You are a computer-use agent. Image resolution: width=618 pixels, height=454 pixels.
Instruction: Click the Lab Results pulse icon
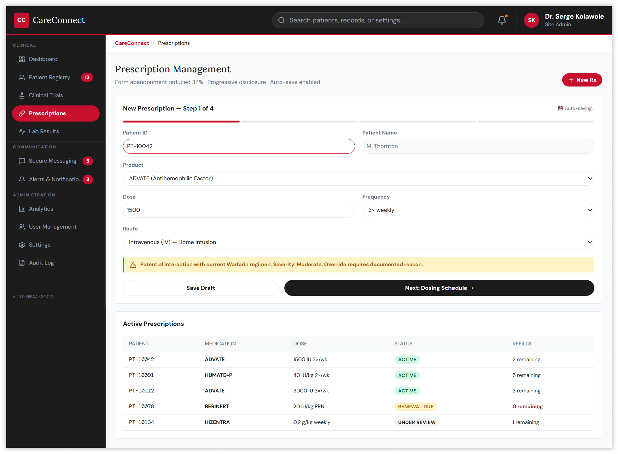click(x=22, y=131)
